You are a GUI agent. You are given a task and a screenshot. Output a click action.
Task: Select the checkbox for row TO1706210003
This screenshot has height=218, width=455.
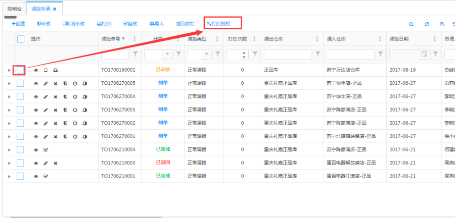pos(20,163)
